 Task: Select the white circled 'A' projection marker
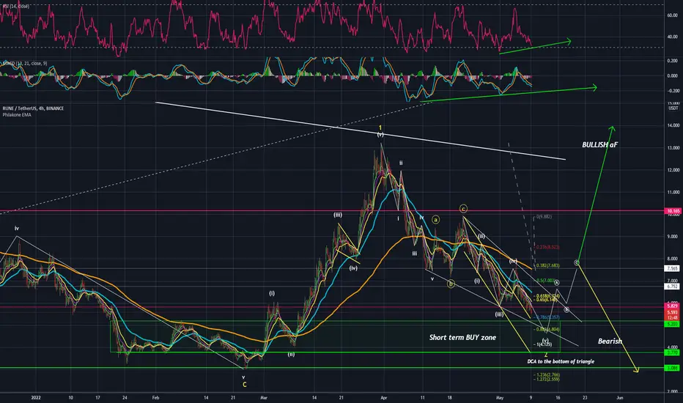(x=557, y=283)
